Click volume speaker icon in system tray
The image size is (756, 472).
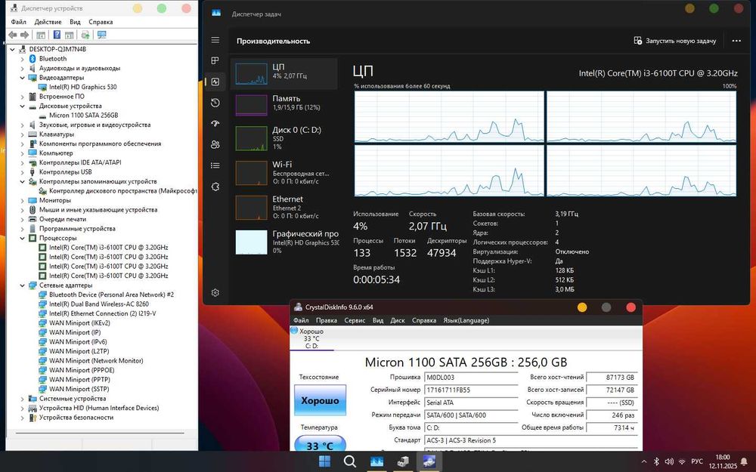click(x=669, y=461)
